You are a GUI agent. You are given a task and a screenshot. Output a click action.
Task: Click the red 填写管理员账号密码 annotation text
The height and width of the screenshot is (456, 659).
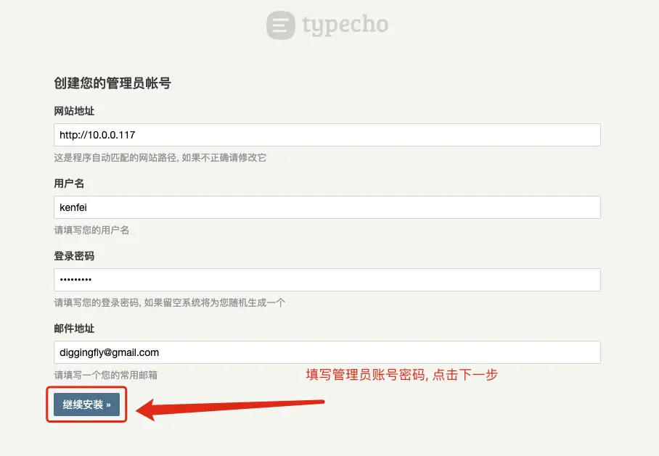point(402,374)
